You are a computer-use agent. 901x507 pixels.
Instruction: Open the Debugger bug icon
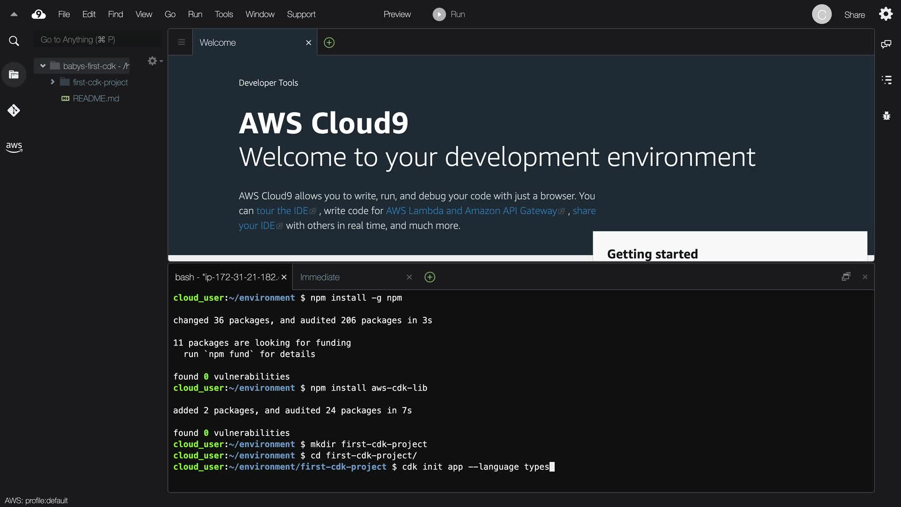(886, 115)
